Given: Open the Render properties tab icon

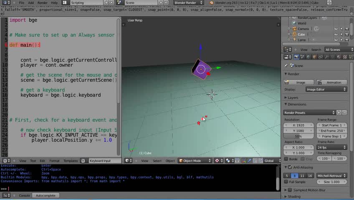Looking at the screenshot, I should (296, 57).
